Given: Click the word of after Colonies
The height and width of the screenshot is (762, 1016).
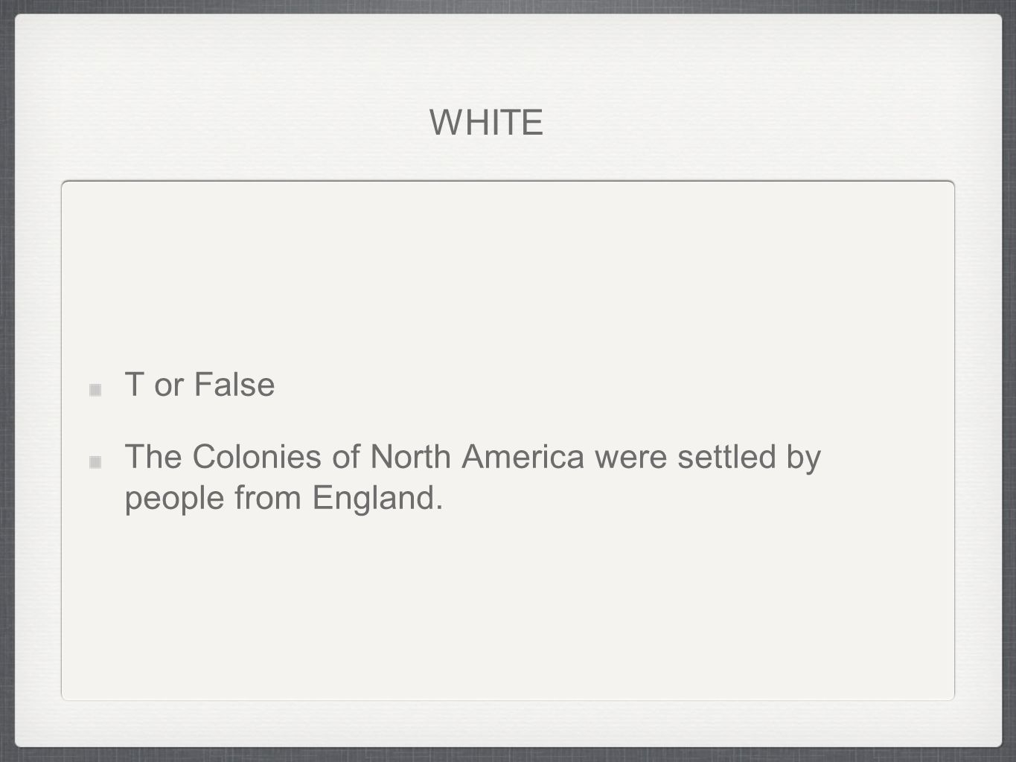Looking at the screenshot, I should pyautogui.click(x=346, y=456).
